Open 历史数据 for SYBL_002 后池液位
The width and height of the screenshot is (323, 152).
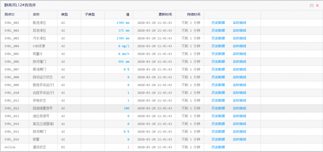(x=218, y=30)
